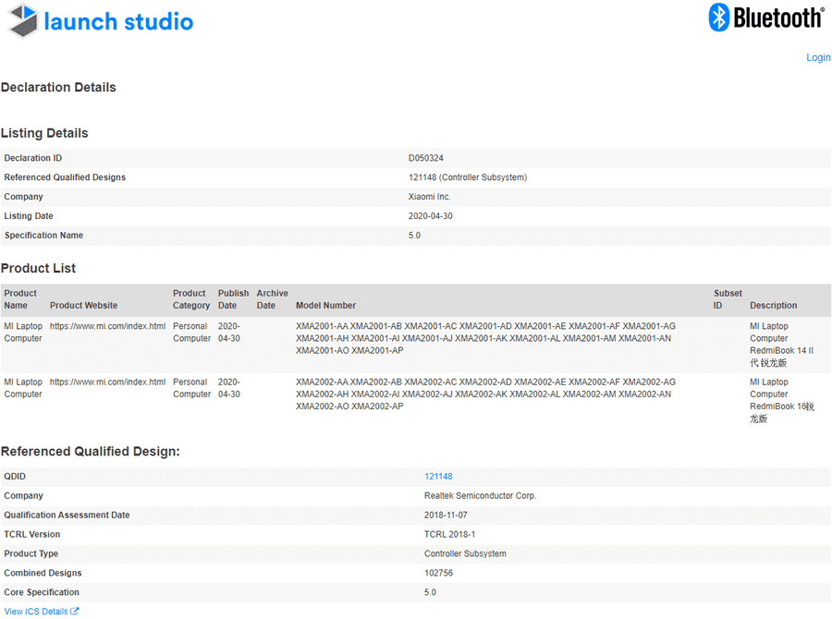
Task: Click the Declaration ID label
Action: (x=33, y=158)
